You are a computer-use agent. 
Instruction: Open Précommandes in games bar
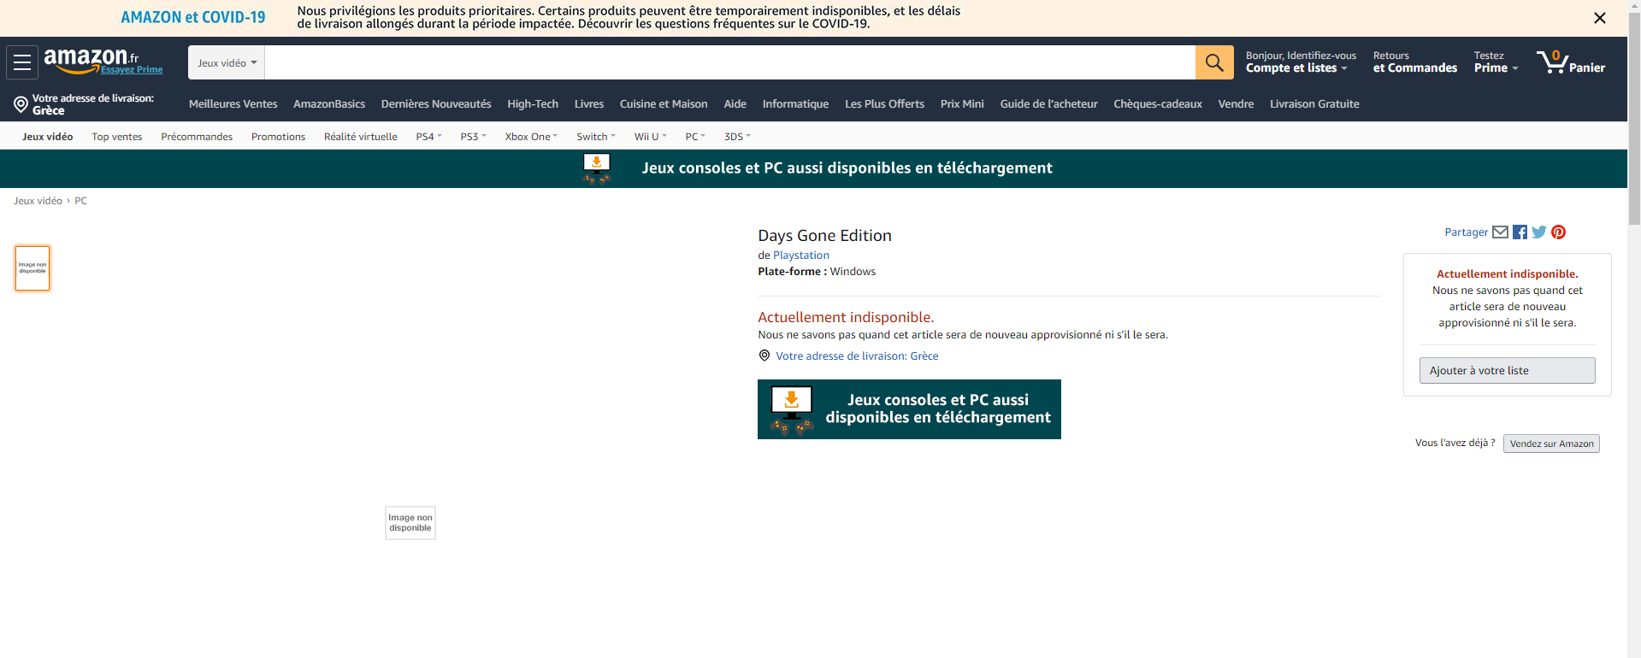click(197, 137)
